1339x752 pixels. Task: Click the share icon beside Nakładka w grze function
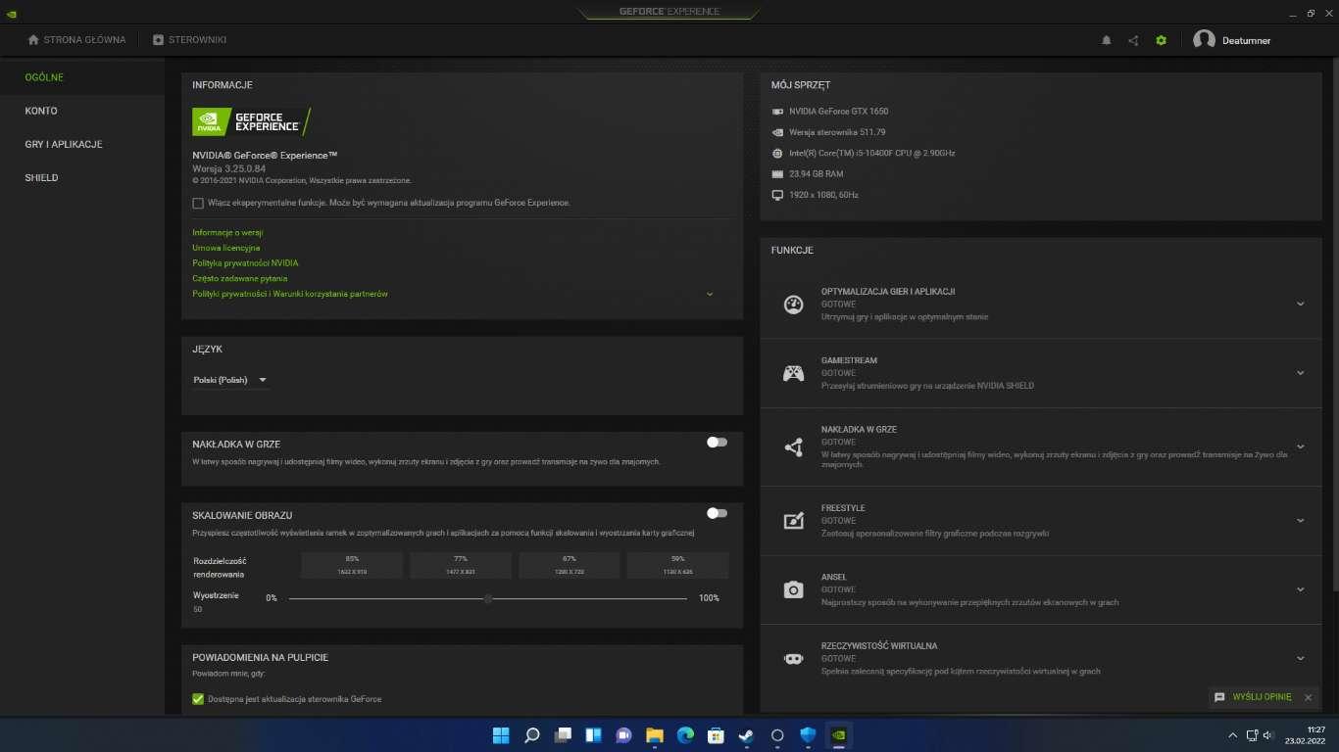point(793,447)
